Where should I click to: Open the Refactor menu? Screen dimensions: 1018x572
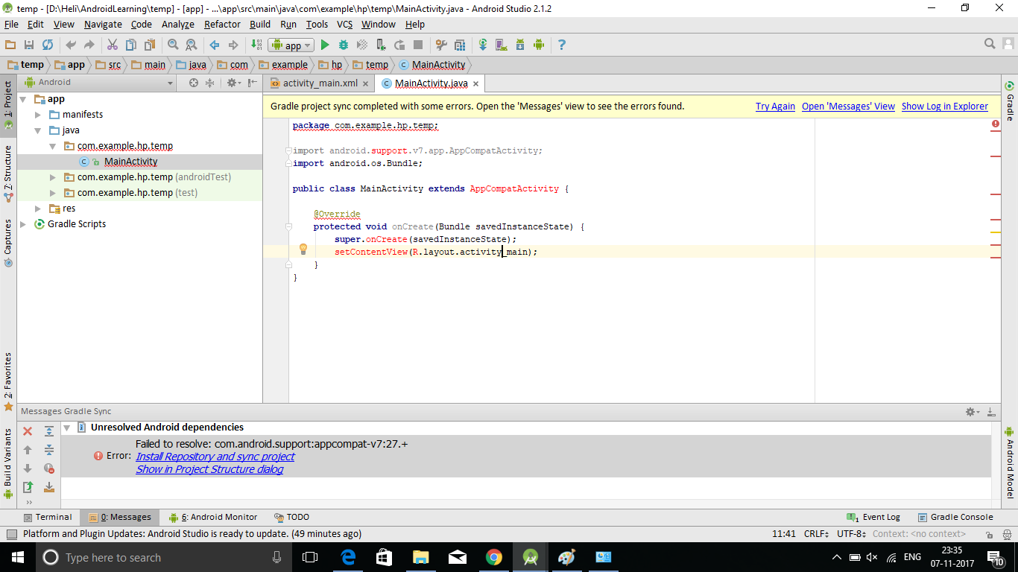tap(222, 25)
